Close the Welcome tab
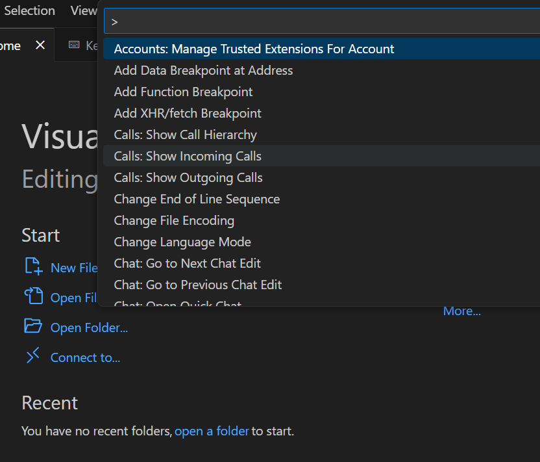Image resolution: width=540 pixels, height=462 pixels. click(40, 45)
